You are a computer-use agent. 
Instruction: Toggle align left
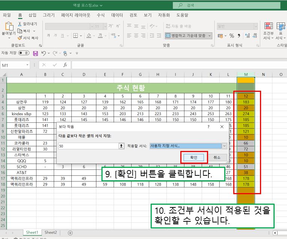[x=129, y=35]
